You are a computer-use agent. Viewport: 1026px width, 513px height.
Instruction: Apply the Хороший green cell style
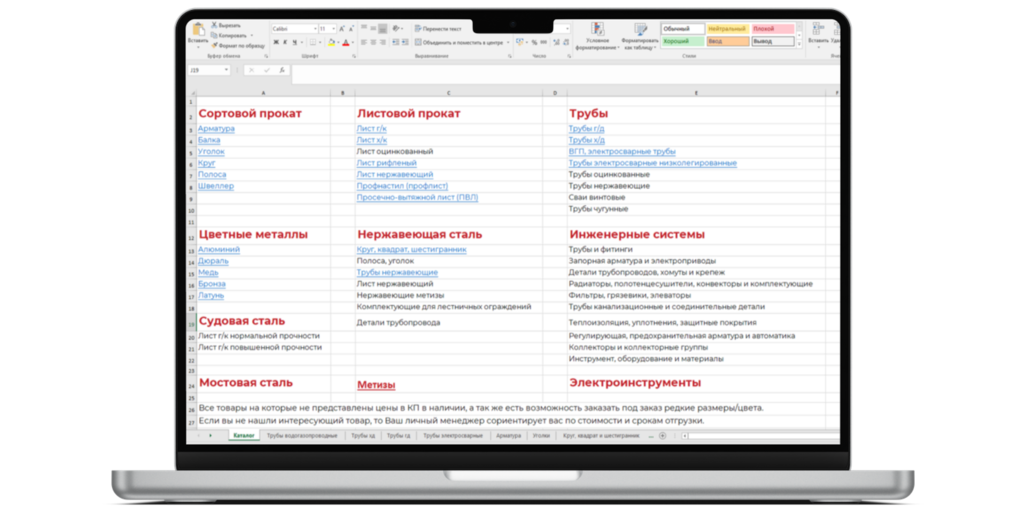click(682, 41)
